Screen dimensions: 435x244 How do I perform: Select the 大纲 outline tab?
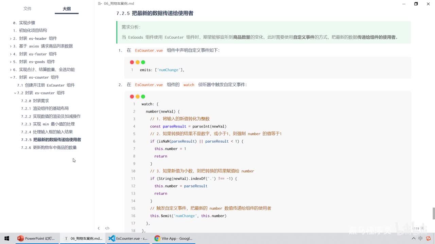[x=67, y=9]
